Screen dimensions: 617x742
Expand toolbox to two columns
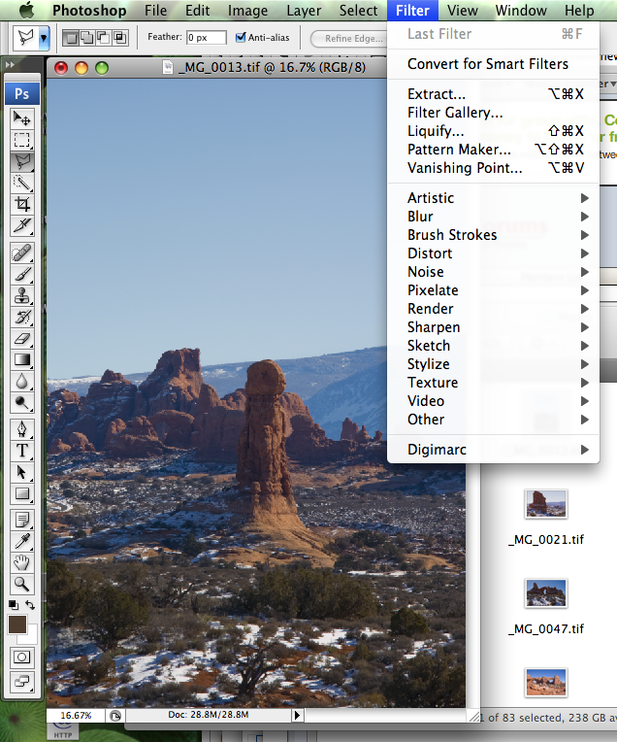click(10, 65)
